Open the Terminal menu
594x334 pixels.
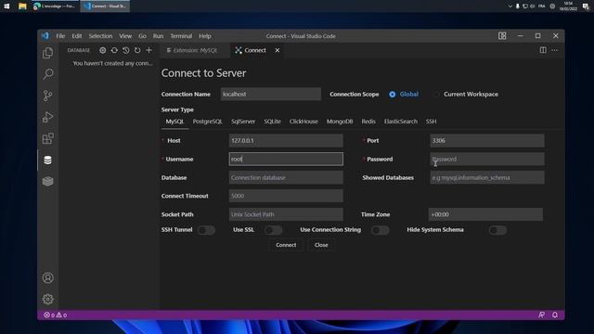tap(181, 36)
